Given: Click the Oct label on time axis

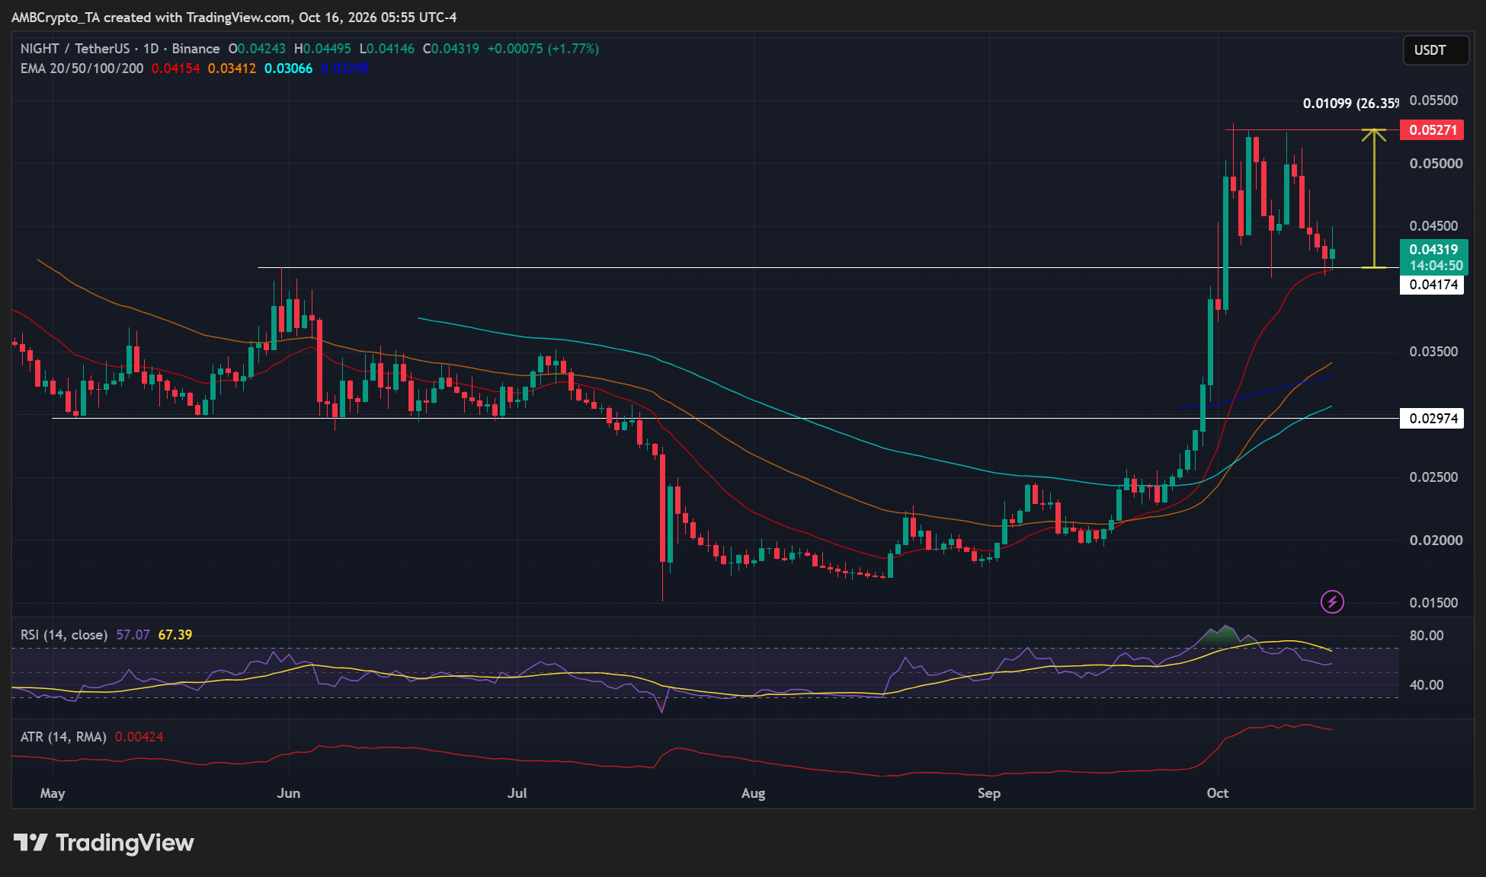Looking at the screenshot, I should click(1218, 793).
